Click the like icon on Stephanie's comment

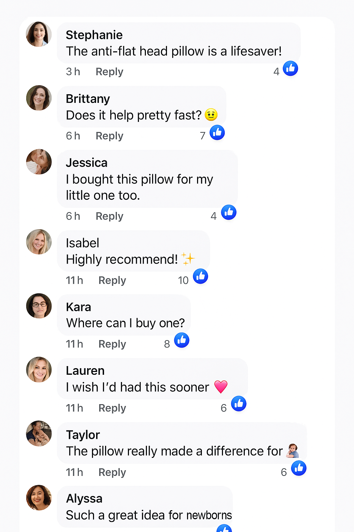290,68
